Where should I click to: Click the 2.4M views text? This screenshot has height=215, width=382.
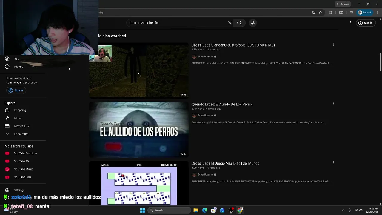(x=198, y=109)
